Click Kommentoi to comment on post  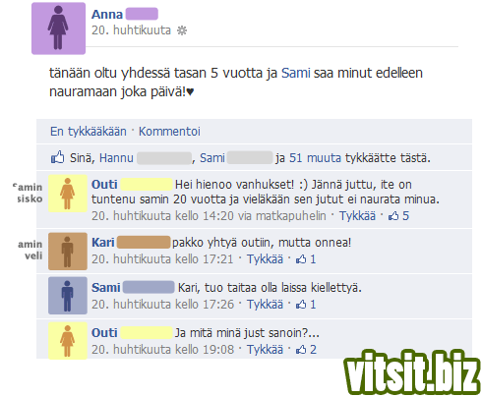click(169, 132)
